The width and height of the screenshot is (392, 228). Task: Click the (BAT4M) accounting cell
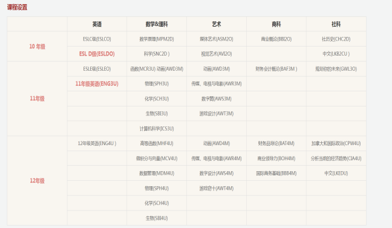click(276, 143)
